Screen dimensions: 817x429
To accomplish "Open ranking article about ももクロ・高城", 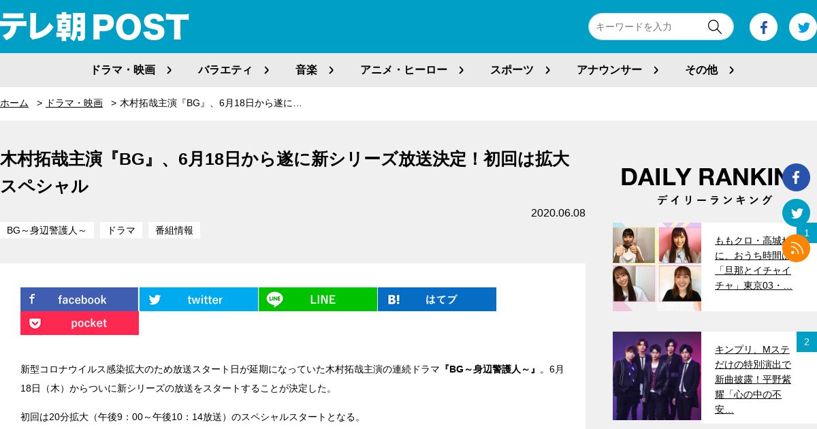I will (754, 263).
